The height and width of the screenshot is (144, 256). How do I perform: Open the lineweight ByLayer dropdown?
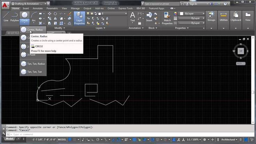point(191,18)
